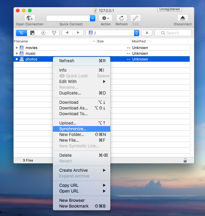Select New Folder… in context menu
This screenshot has height=216, width=205.
pyautogui.click(x=72, y=134)
